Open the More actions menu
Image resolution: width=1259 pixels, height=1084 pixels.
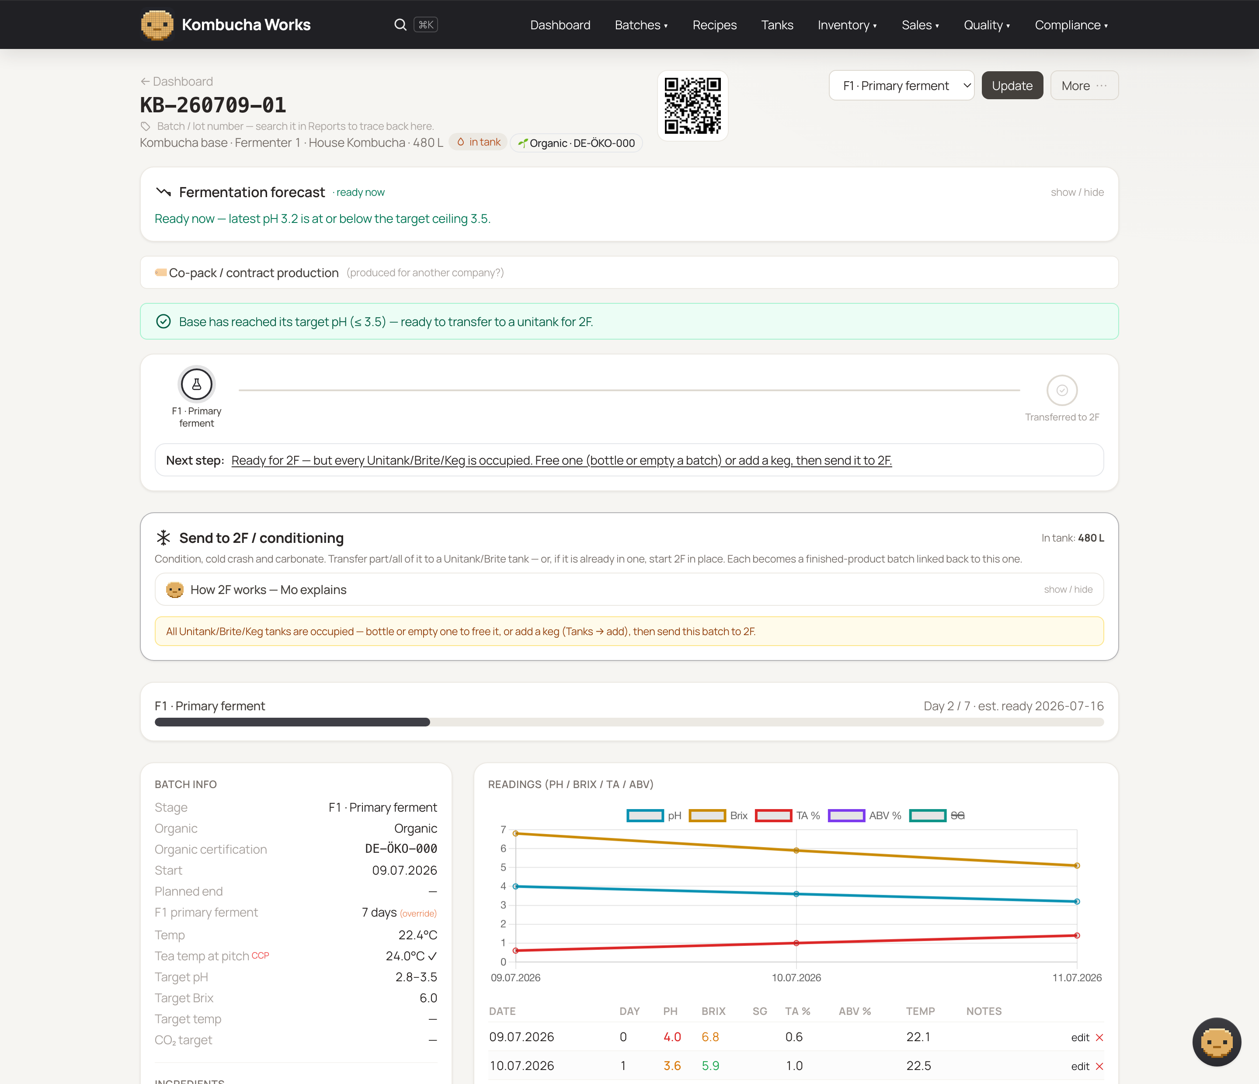pos(1084,86)
